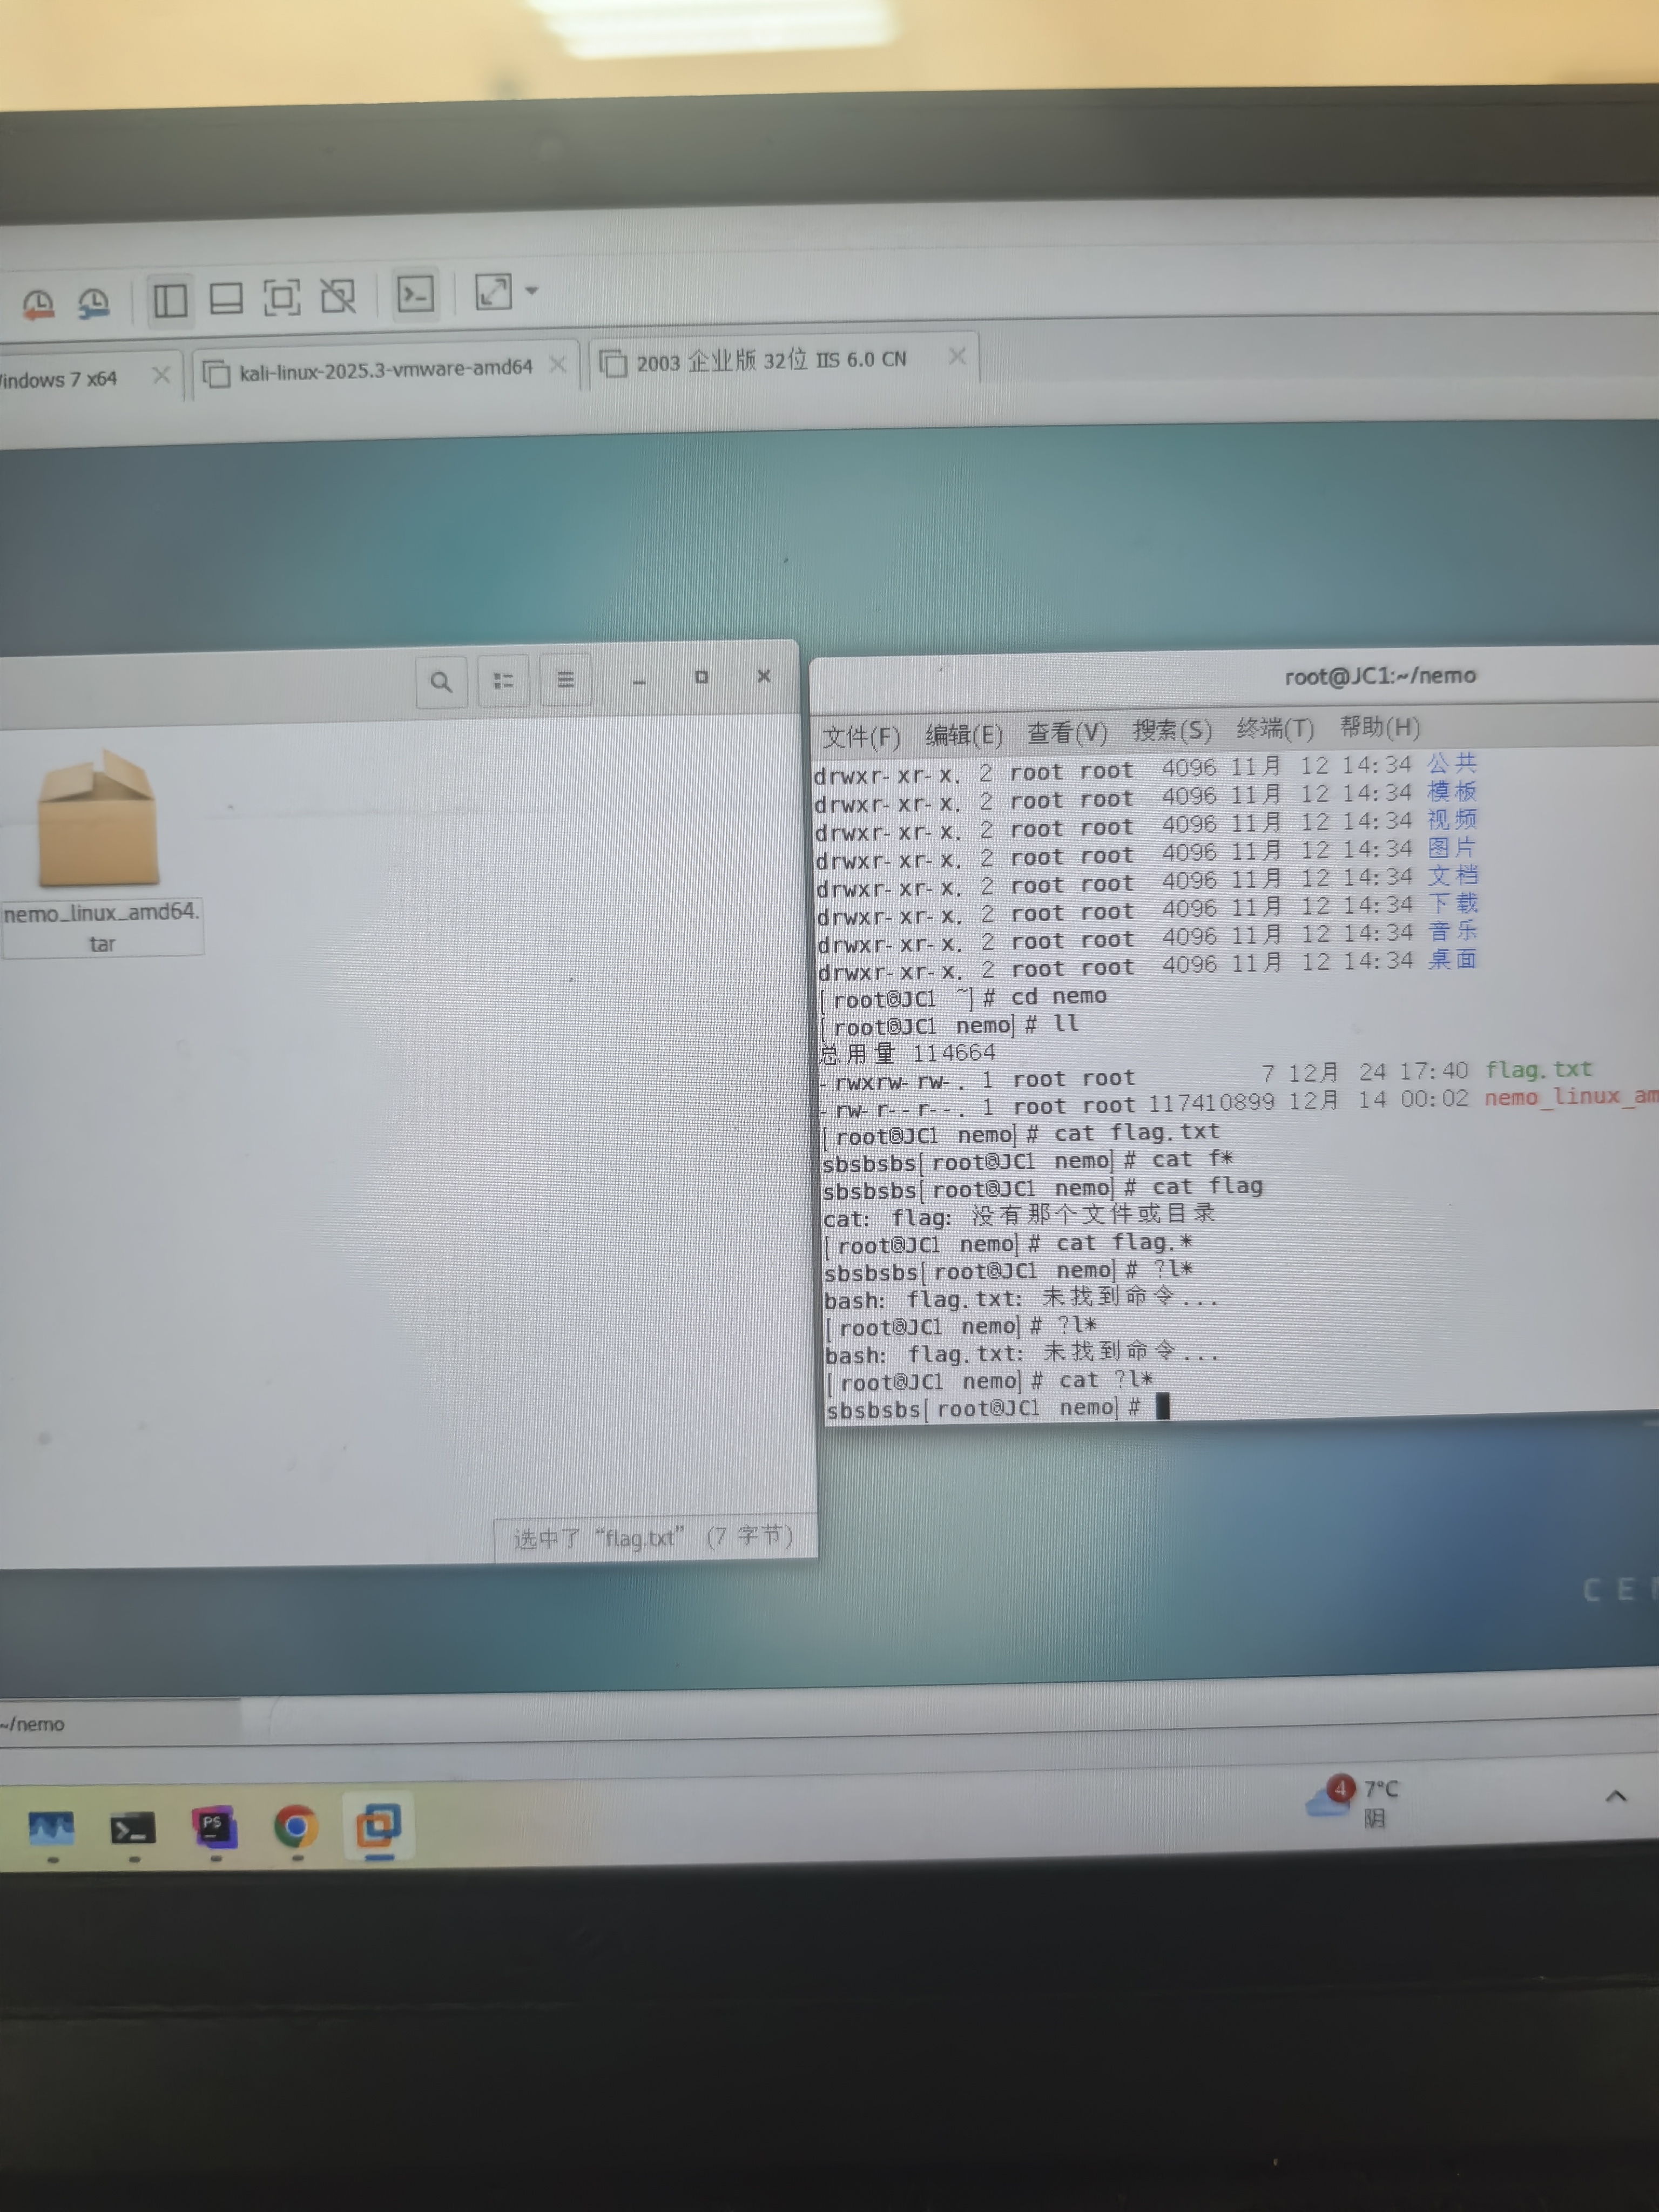Open the snapshot manager icon

(x=94, y=303)
